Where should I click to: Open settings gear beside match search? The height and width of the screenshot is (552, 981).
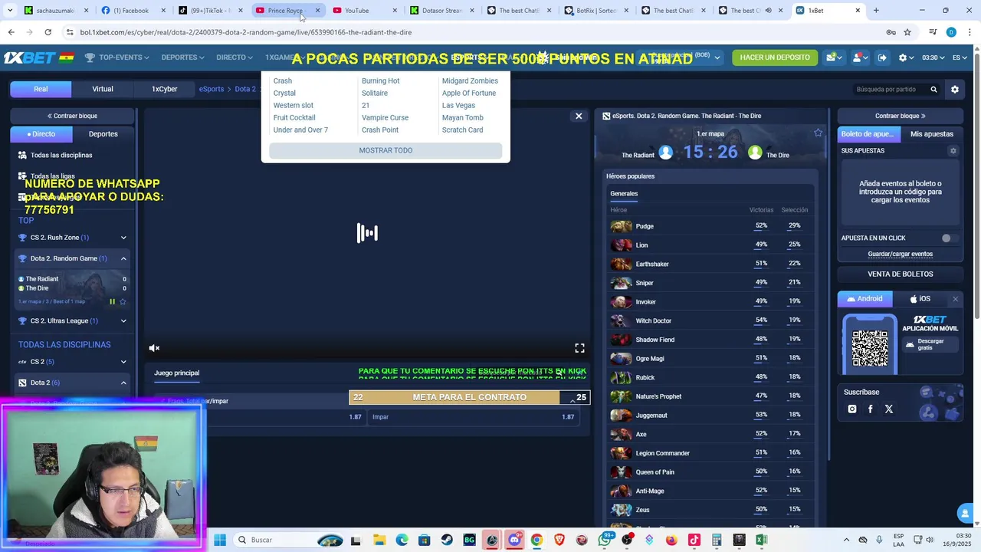pyautogui.click(x=955, y=90)
